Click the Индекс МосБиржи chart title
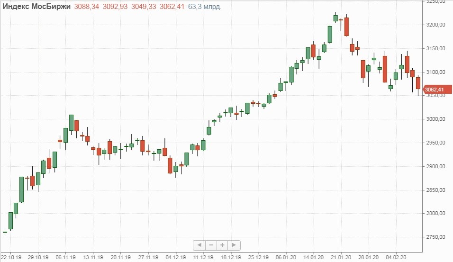Viewport: 453px width, 262px height. pos(36,6)
